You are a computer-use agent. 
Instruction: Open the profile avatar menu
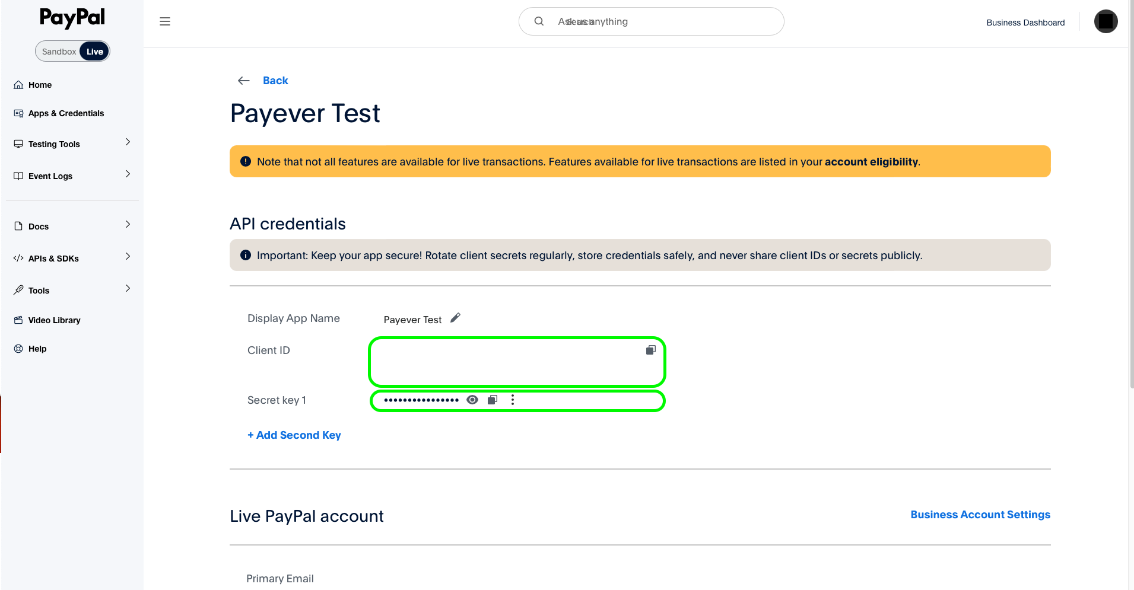click(1106, 21)
